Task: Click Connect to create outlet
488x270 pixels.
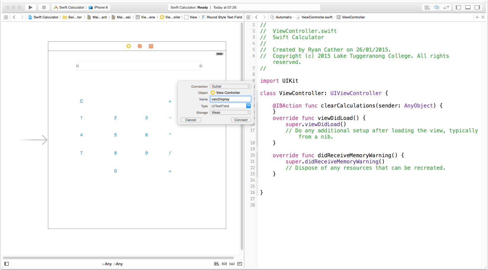Action: tap(241, 120)
